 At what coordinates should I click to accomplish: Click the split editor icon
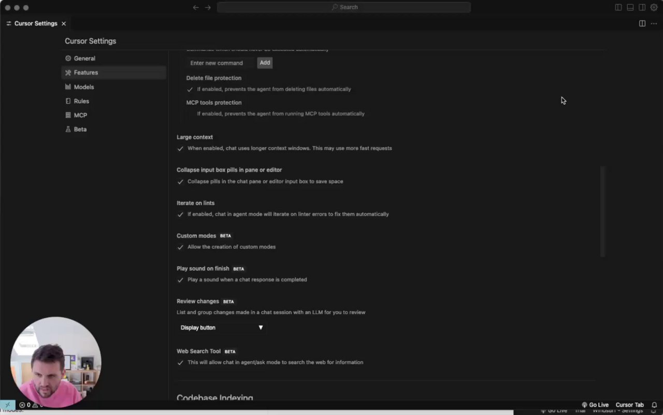(642, 23)
